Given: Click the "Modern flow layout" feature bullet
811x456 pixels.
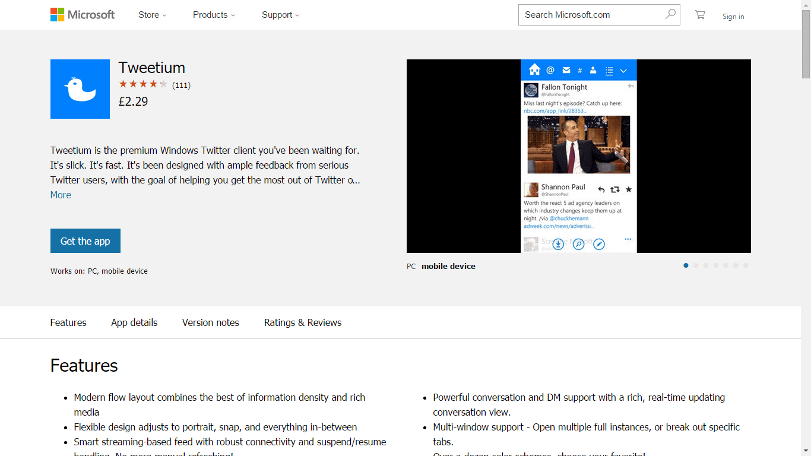Looking at the screenshot, I should [x=220, y=404].
